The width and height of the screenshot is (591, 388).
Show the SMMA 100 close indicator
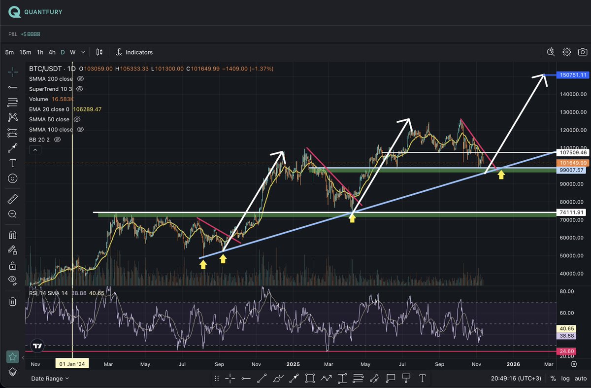coord(81,130)
